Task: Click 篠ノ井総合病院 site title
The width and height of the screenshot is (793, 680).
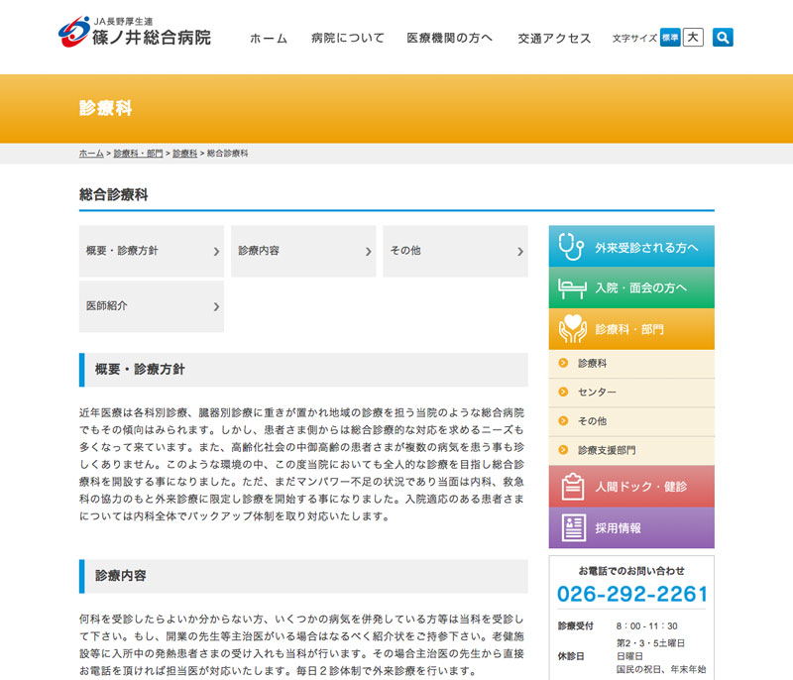Action: pos(152,37)
